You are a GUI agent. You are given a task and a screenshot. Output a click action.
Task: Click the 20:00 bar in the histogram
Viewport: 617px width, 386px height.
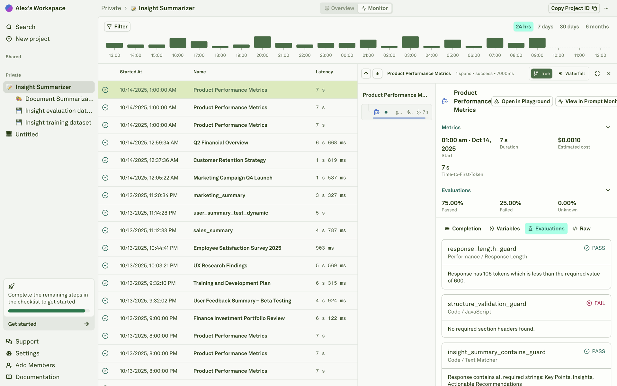(262, 42)
